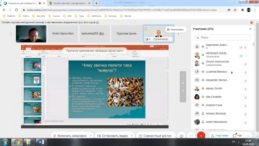Click the warning icon on organizer tile
This screenshot has height=146, width=259.
(146, 29)
